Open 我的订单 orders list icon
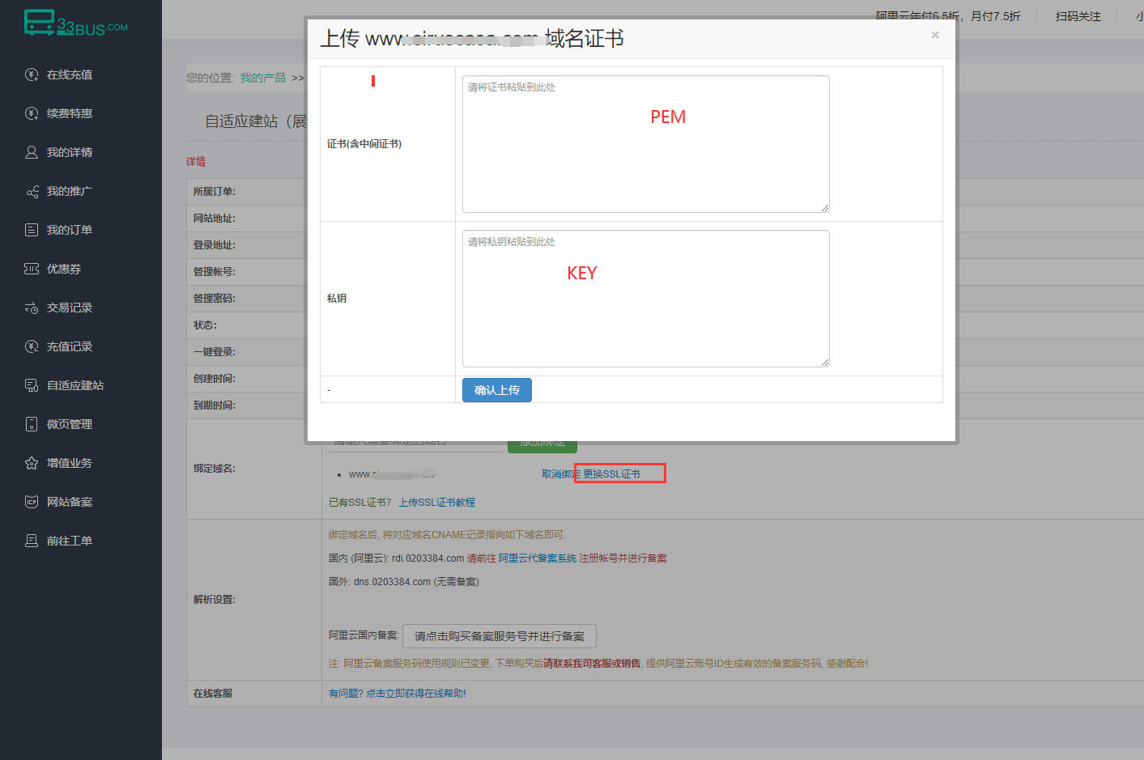The height and width of the screenshot is (760, 1144). click(x=32, y=230)
